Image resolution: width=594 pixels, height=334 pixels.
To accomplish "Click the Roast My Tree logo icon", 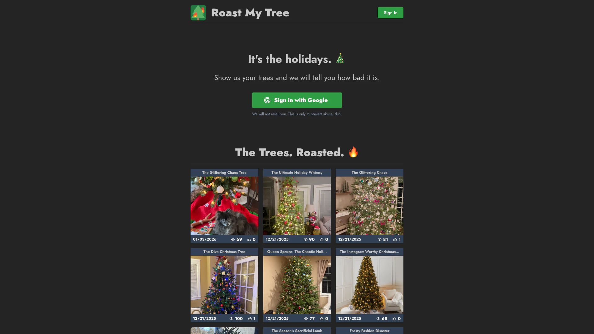I will point(198,13).
